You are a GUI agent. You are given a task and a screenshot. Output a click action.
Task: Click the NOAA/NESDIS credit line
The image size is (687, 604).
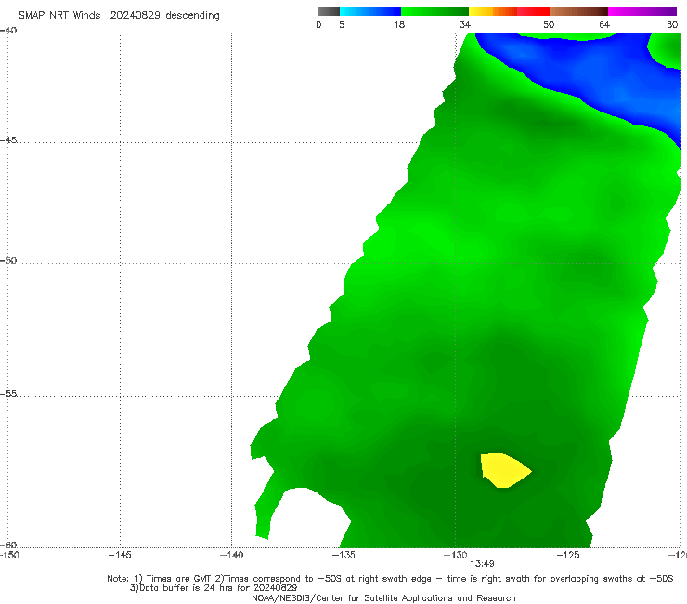tap(383, 598)
